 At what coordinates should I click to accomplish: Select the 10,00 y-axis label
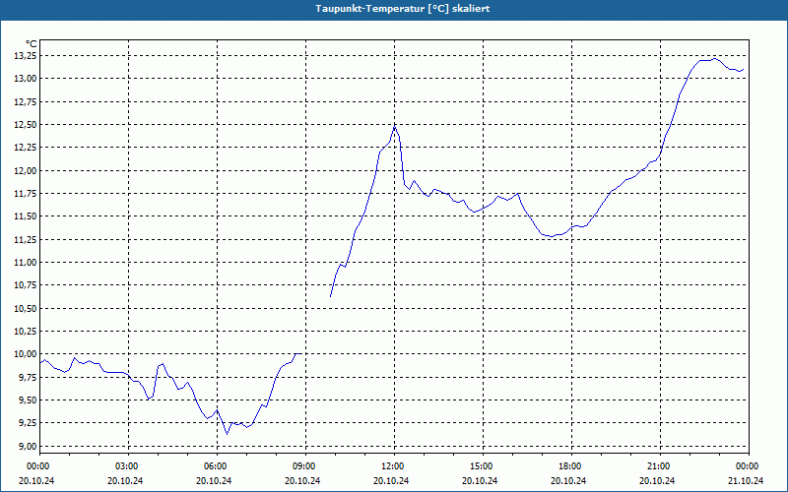point(25,354)
